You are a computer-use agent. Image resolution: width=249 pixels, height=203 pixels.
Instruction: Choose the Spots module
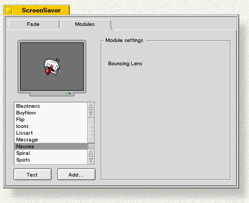tap(51, 160)
